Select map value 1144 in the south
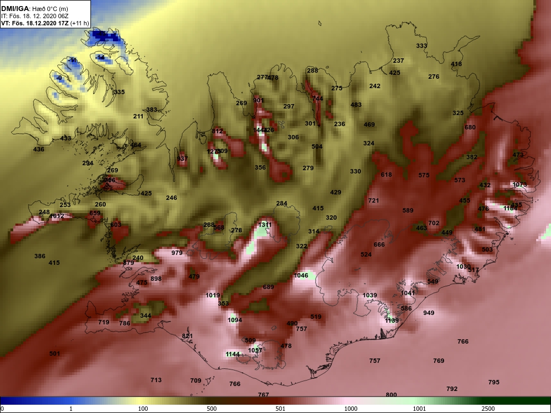The width and height of the screenshot is (551, 413). (233, 354)
